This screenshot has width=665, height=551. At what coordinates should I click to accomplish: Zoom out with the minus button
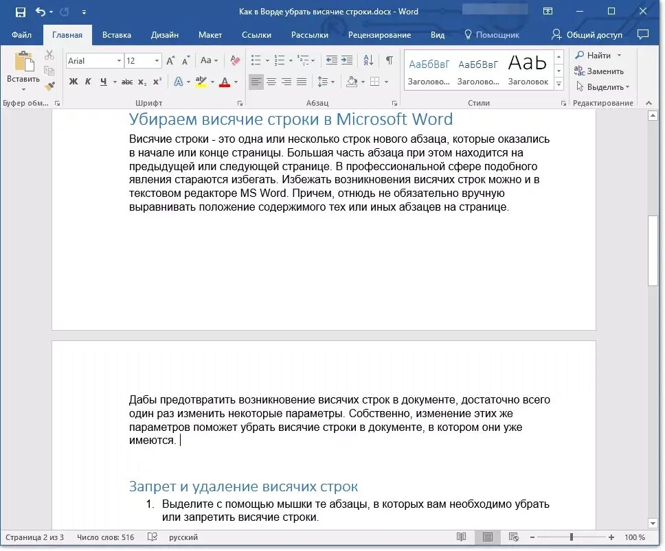(532, 537)
